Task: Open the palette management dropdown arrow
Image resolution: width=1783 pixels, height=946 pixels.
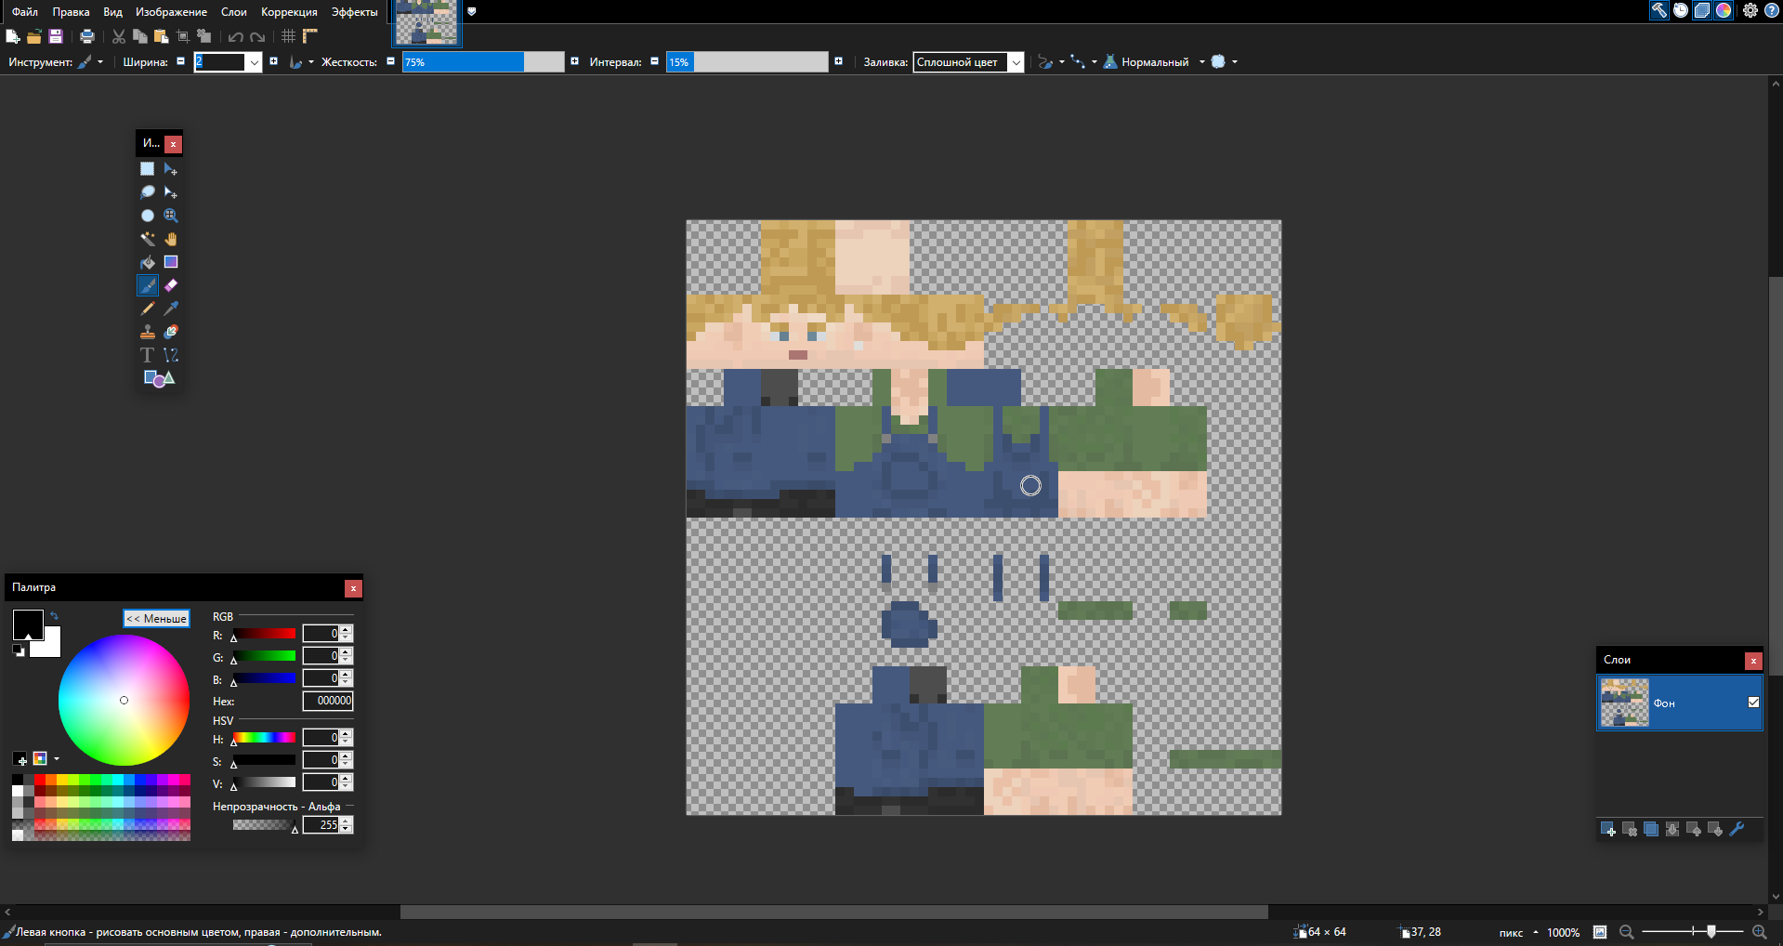Action: coord(57,759)
